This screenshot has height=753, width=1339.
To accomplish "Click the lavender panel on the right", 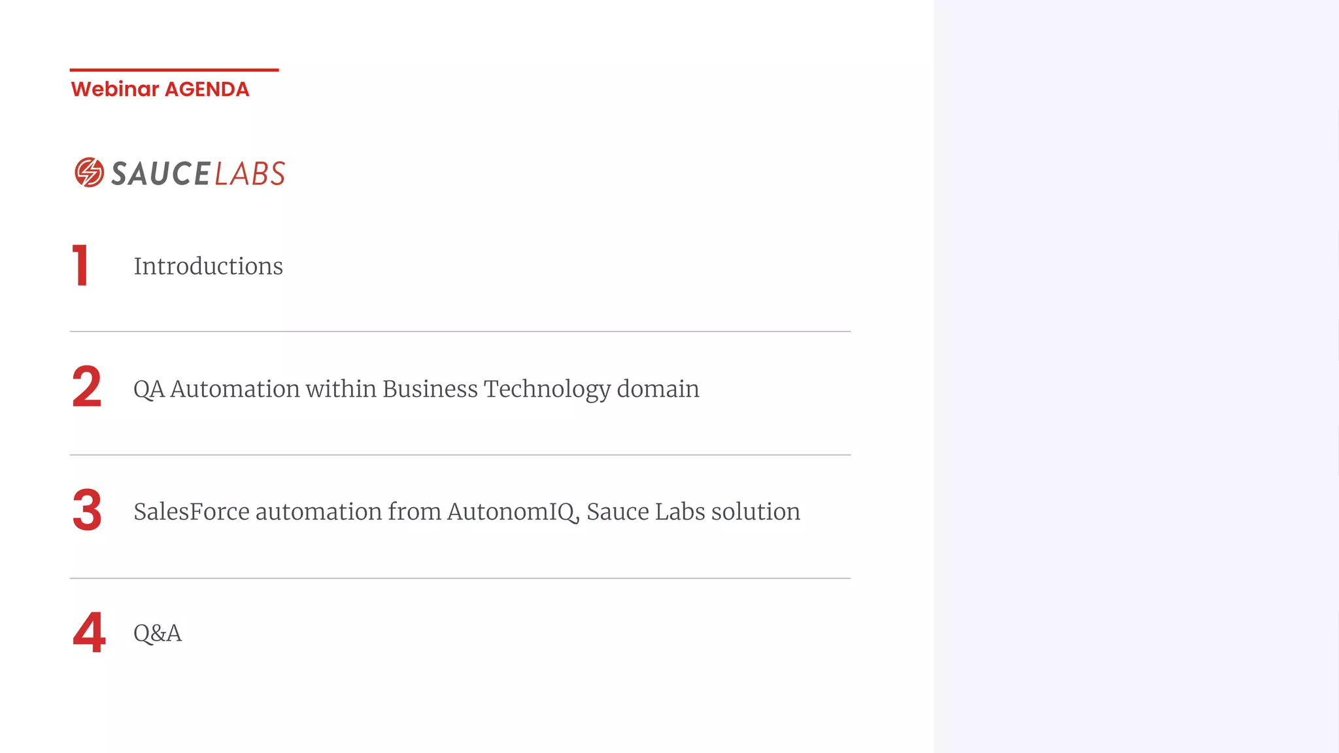I will coord(1136,376).
